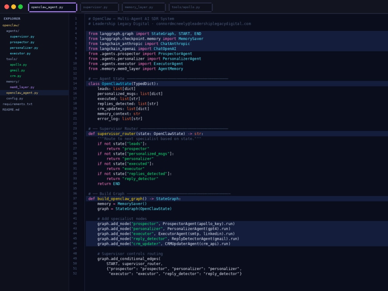This screenshot has height=291, width=388.
Task: Click ExecutorAgent import on line 10
Action: 168,64
